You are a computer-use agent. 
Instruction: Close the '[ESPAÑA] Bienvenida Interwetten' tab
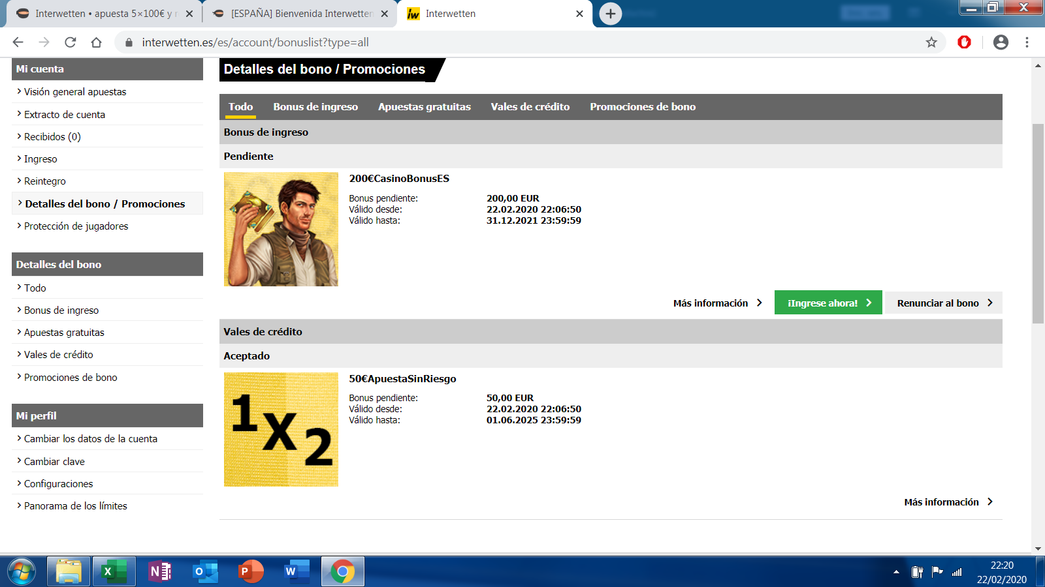384,14
